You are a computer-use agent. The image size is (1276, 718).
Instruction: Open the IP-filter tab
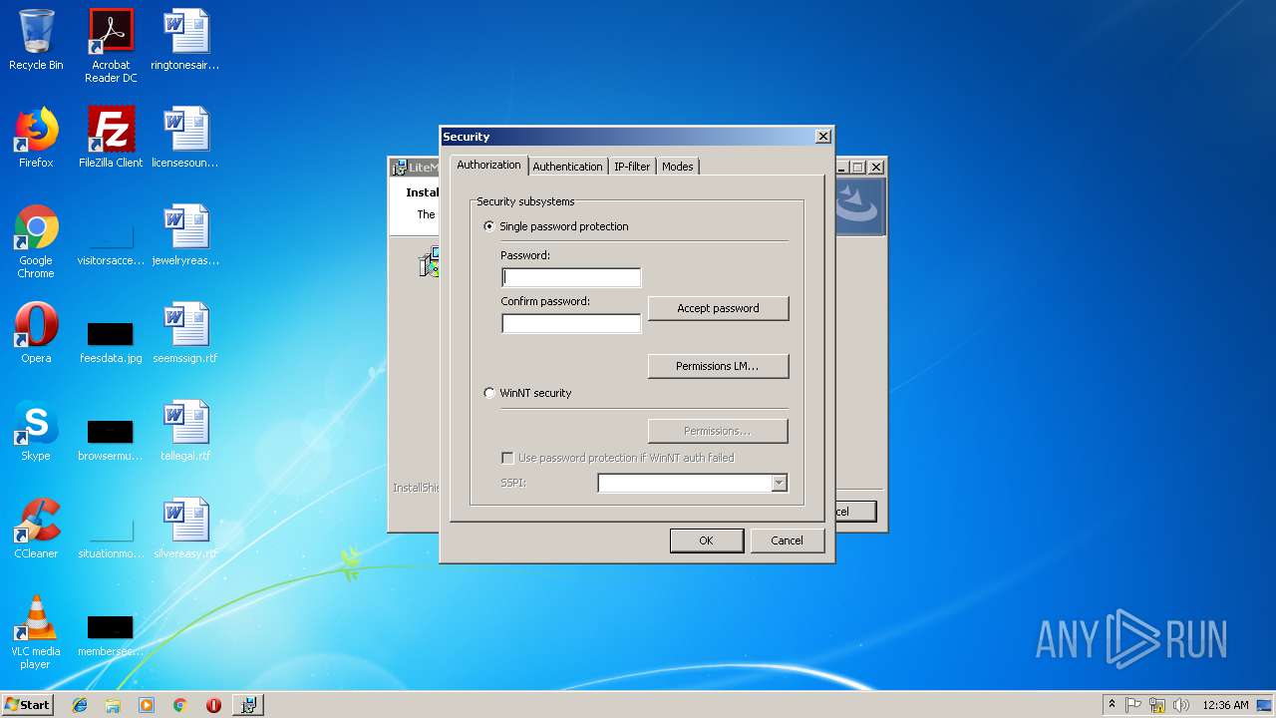(632, 167)
